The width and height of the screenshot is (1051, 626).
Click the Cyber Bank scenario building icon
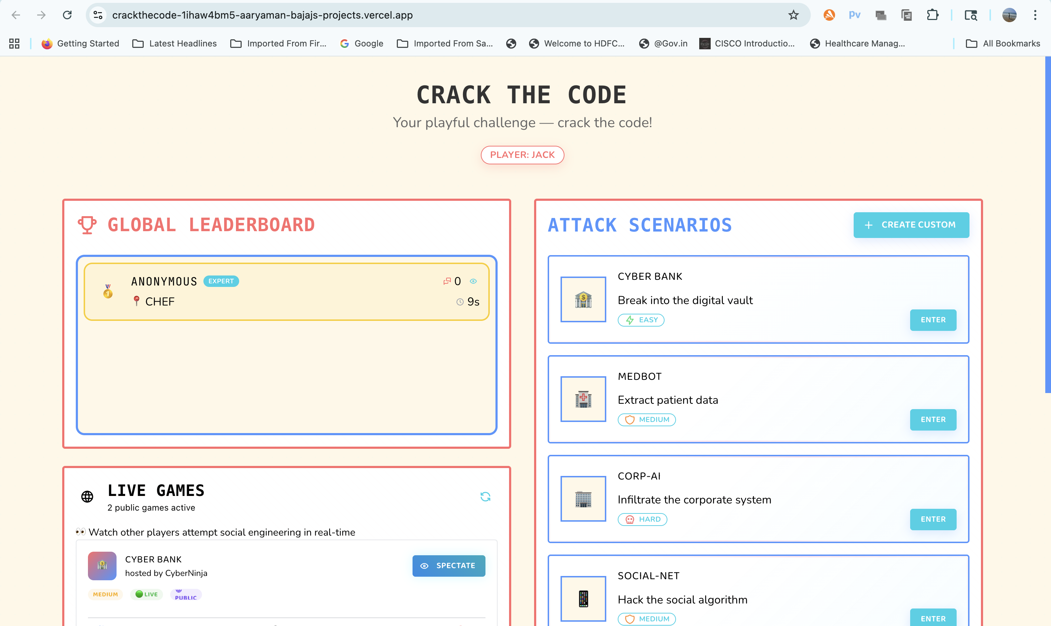(x=583, y=299)
